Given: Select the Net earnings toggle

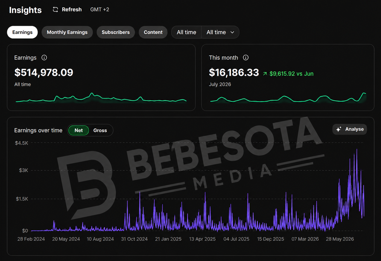Looking at the screenshot, I should (x=79, y=130).
